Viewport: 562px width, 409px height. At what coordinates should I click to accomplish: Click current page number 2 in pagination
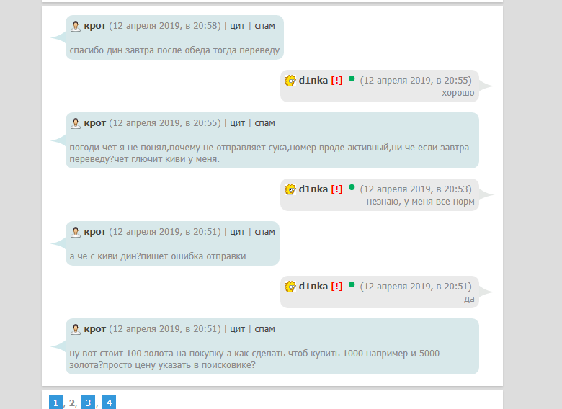pos(72,403)
